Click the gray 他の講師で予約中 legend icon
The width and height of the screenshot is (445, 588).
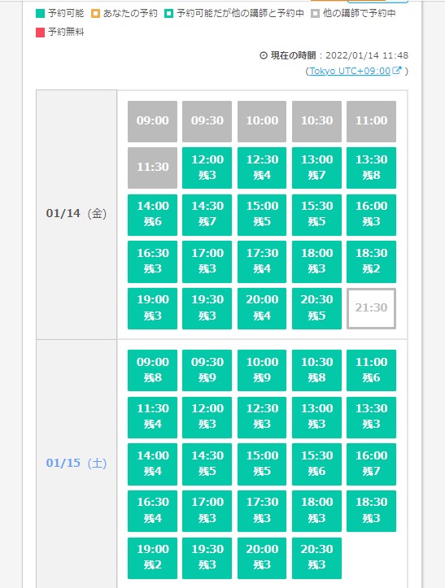(315, 14)
